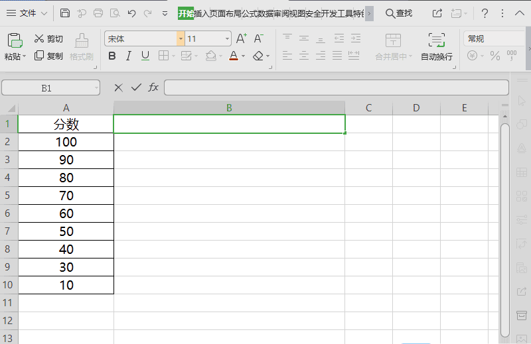Screen dimensions: 531x344
Task: Toggle Italic formatting
Action: point(128,56)
